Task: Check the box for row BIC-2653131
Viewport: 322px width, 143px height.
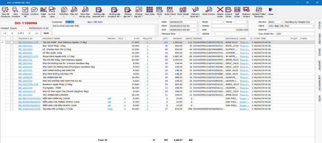Action: (12, 60)
